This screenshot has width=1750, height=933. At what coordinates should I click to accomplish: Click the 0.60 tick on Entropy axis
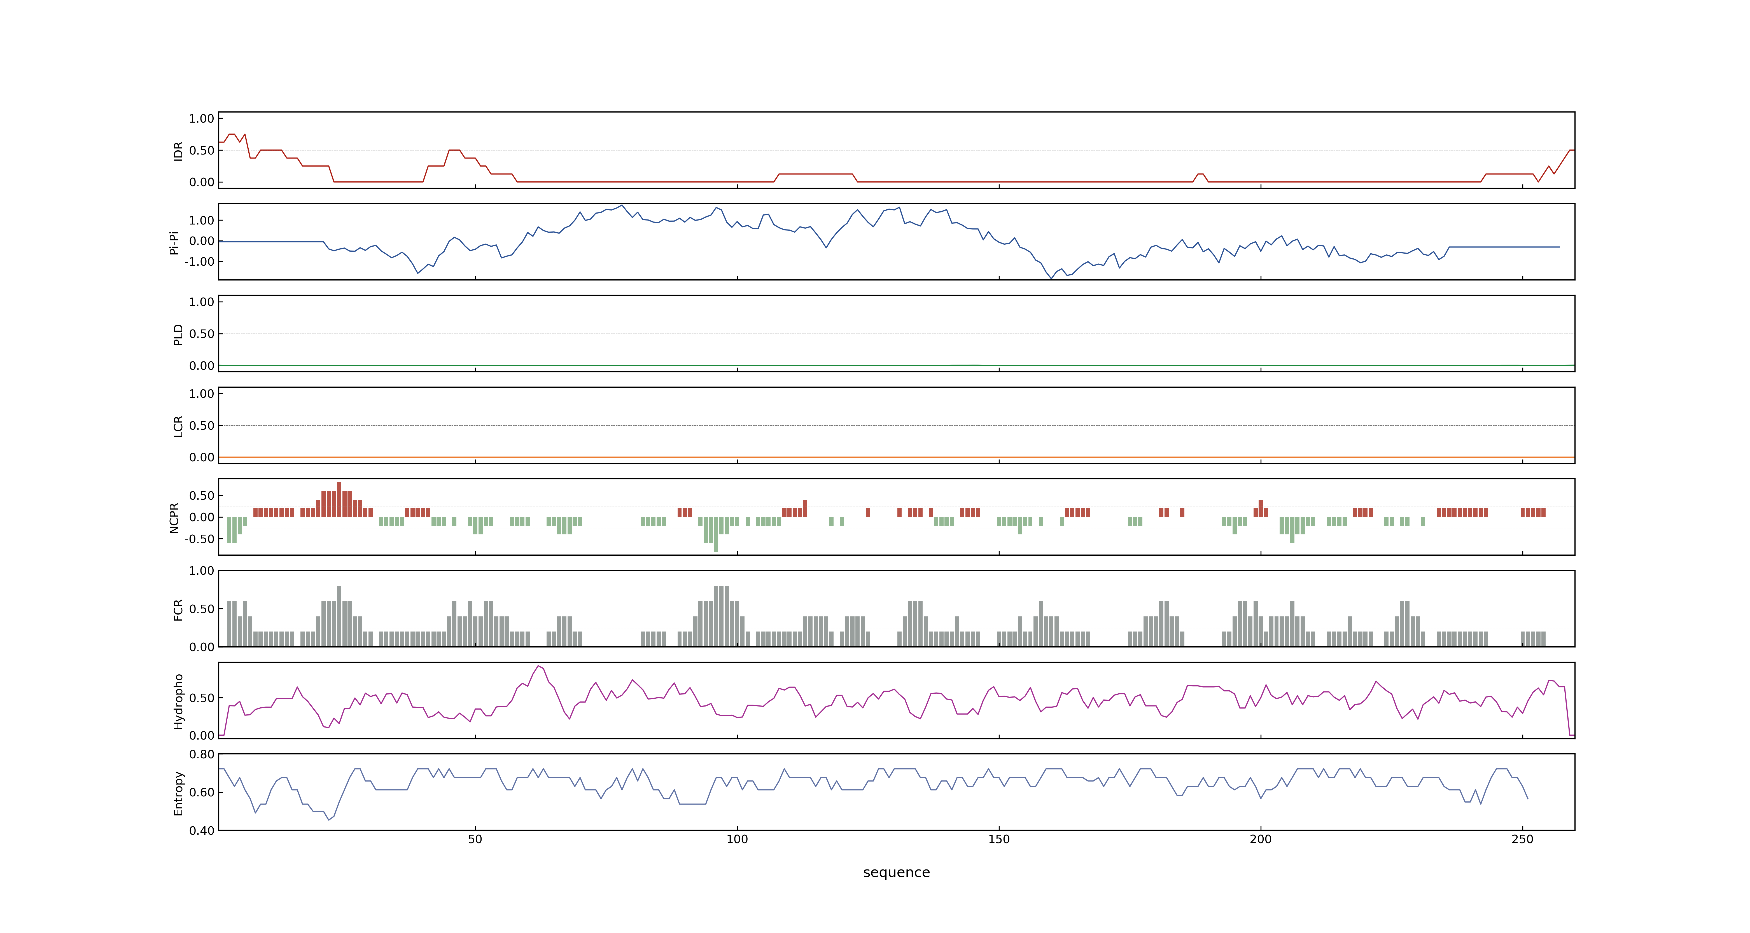(x=202, y=792)
